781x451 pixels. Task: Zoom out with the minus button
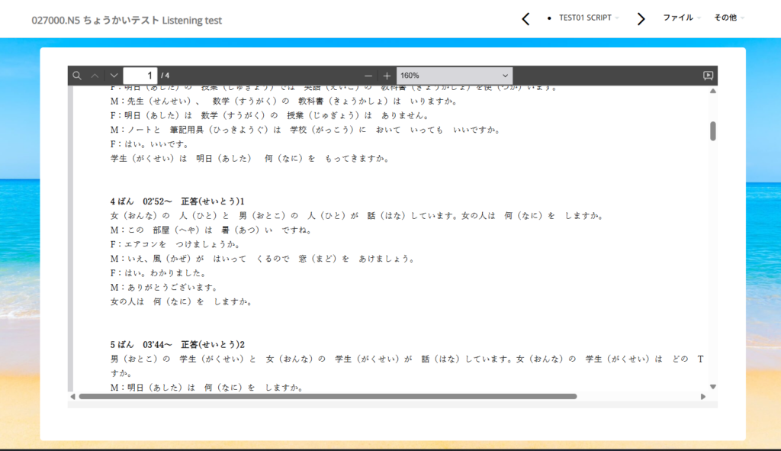[x=368, y=76]
